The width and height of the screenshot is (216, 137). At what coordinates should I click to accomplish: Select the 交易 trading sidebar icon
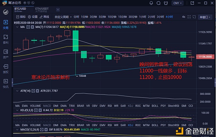(x=6, y=25)
